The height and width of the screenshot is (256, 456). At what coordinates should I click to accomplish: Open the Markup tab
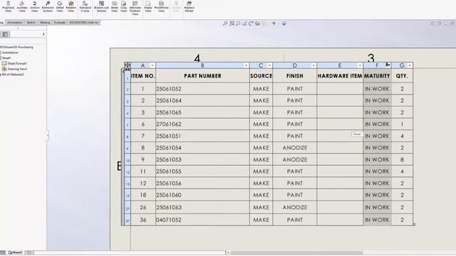pos(45,22)
